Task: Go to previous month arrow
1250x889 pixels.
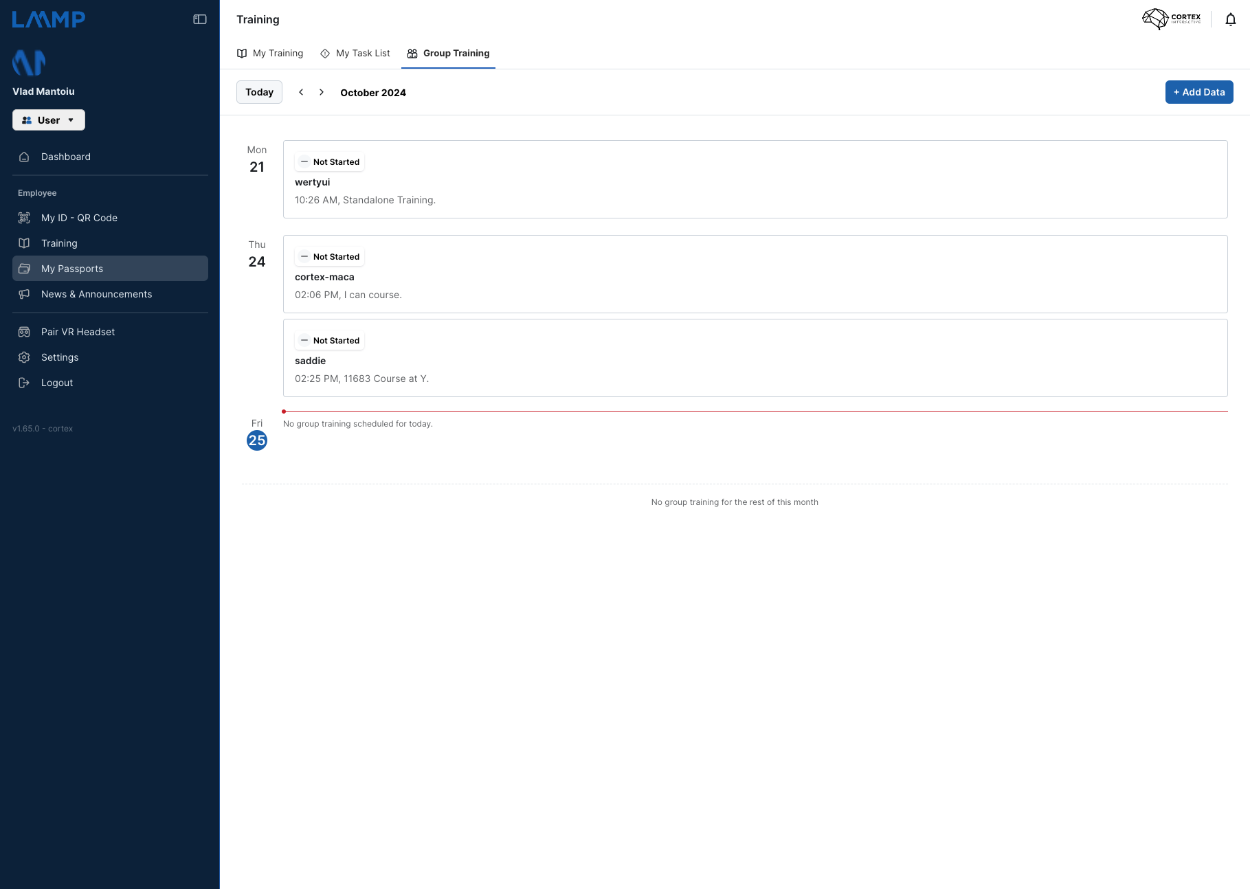Action: pyautogui.click(x=301, y=92)
